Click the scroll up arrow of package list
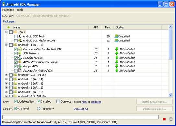 pyautogui.click(x=170, y=27)
